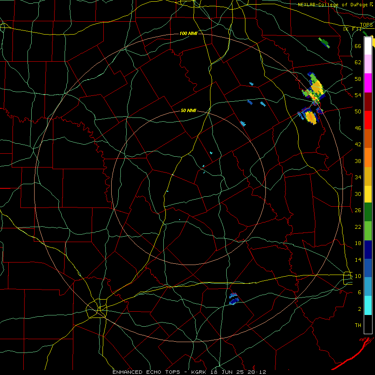Click the navy blue legend swatch
This screenshot has width=375, height=375.
coord(368,250)
